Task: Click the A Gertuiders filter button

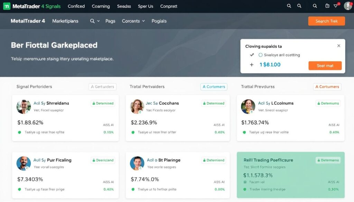Action: [102, 87]
